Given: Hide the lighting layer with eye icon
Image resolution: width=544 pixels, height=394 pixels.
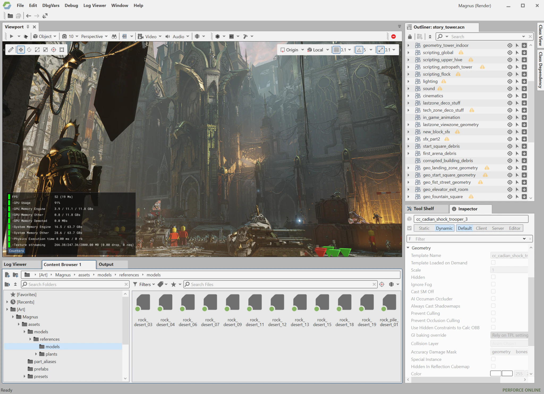Looking at the screenshot, I should pos(509,81).
